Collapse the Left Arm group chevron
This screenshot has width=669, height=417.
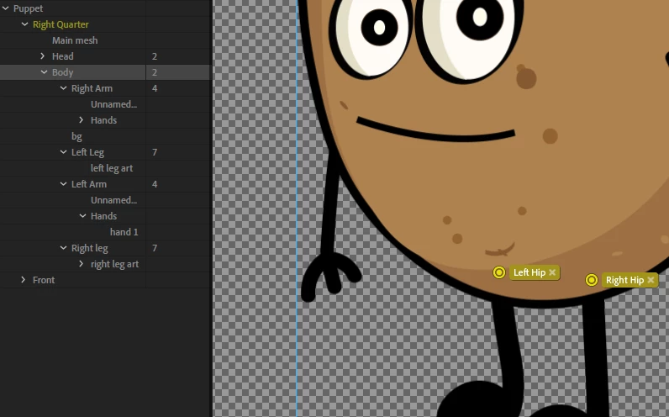click(x=63, y=184)
